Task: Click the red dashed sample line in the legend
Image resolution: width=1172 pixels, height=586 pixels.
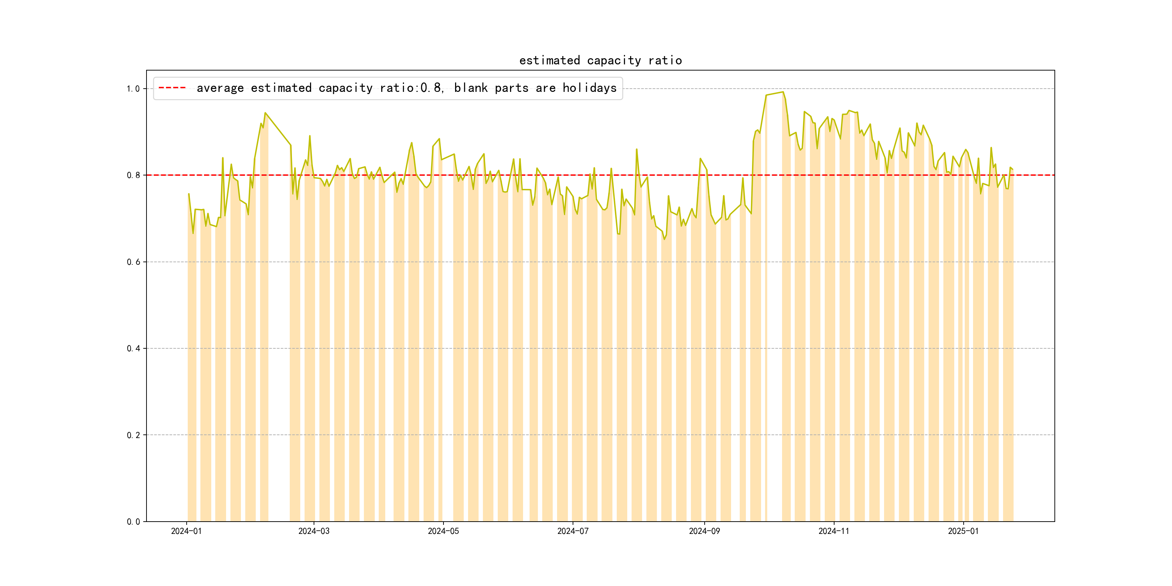Action: click(172, 88)
